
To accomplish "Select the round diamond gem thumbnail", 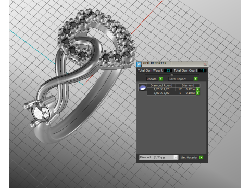I will (143, 87).
